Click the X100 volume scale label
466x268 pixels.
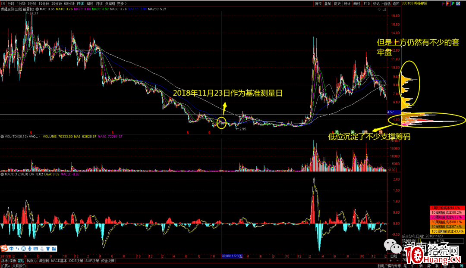point(392,170)
